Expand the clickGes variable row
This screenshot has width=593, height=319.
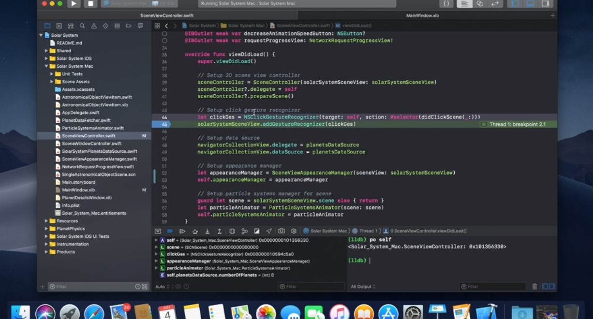point(156,254)
